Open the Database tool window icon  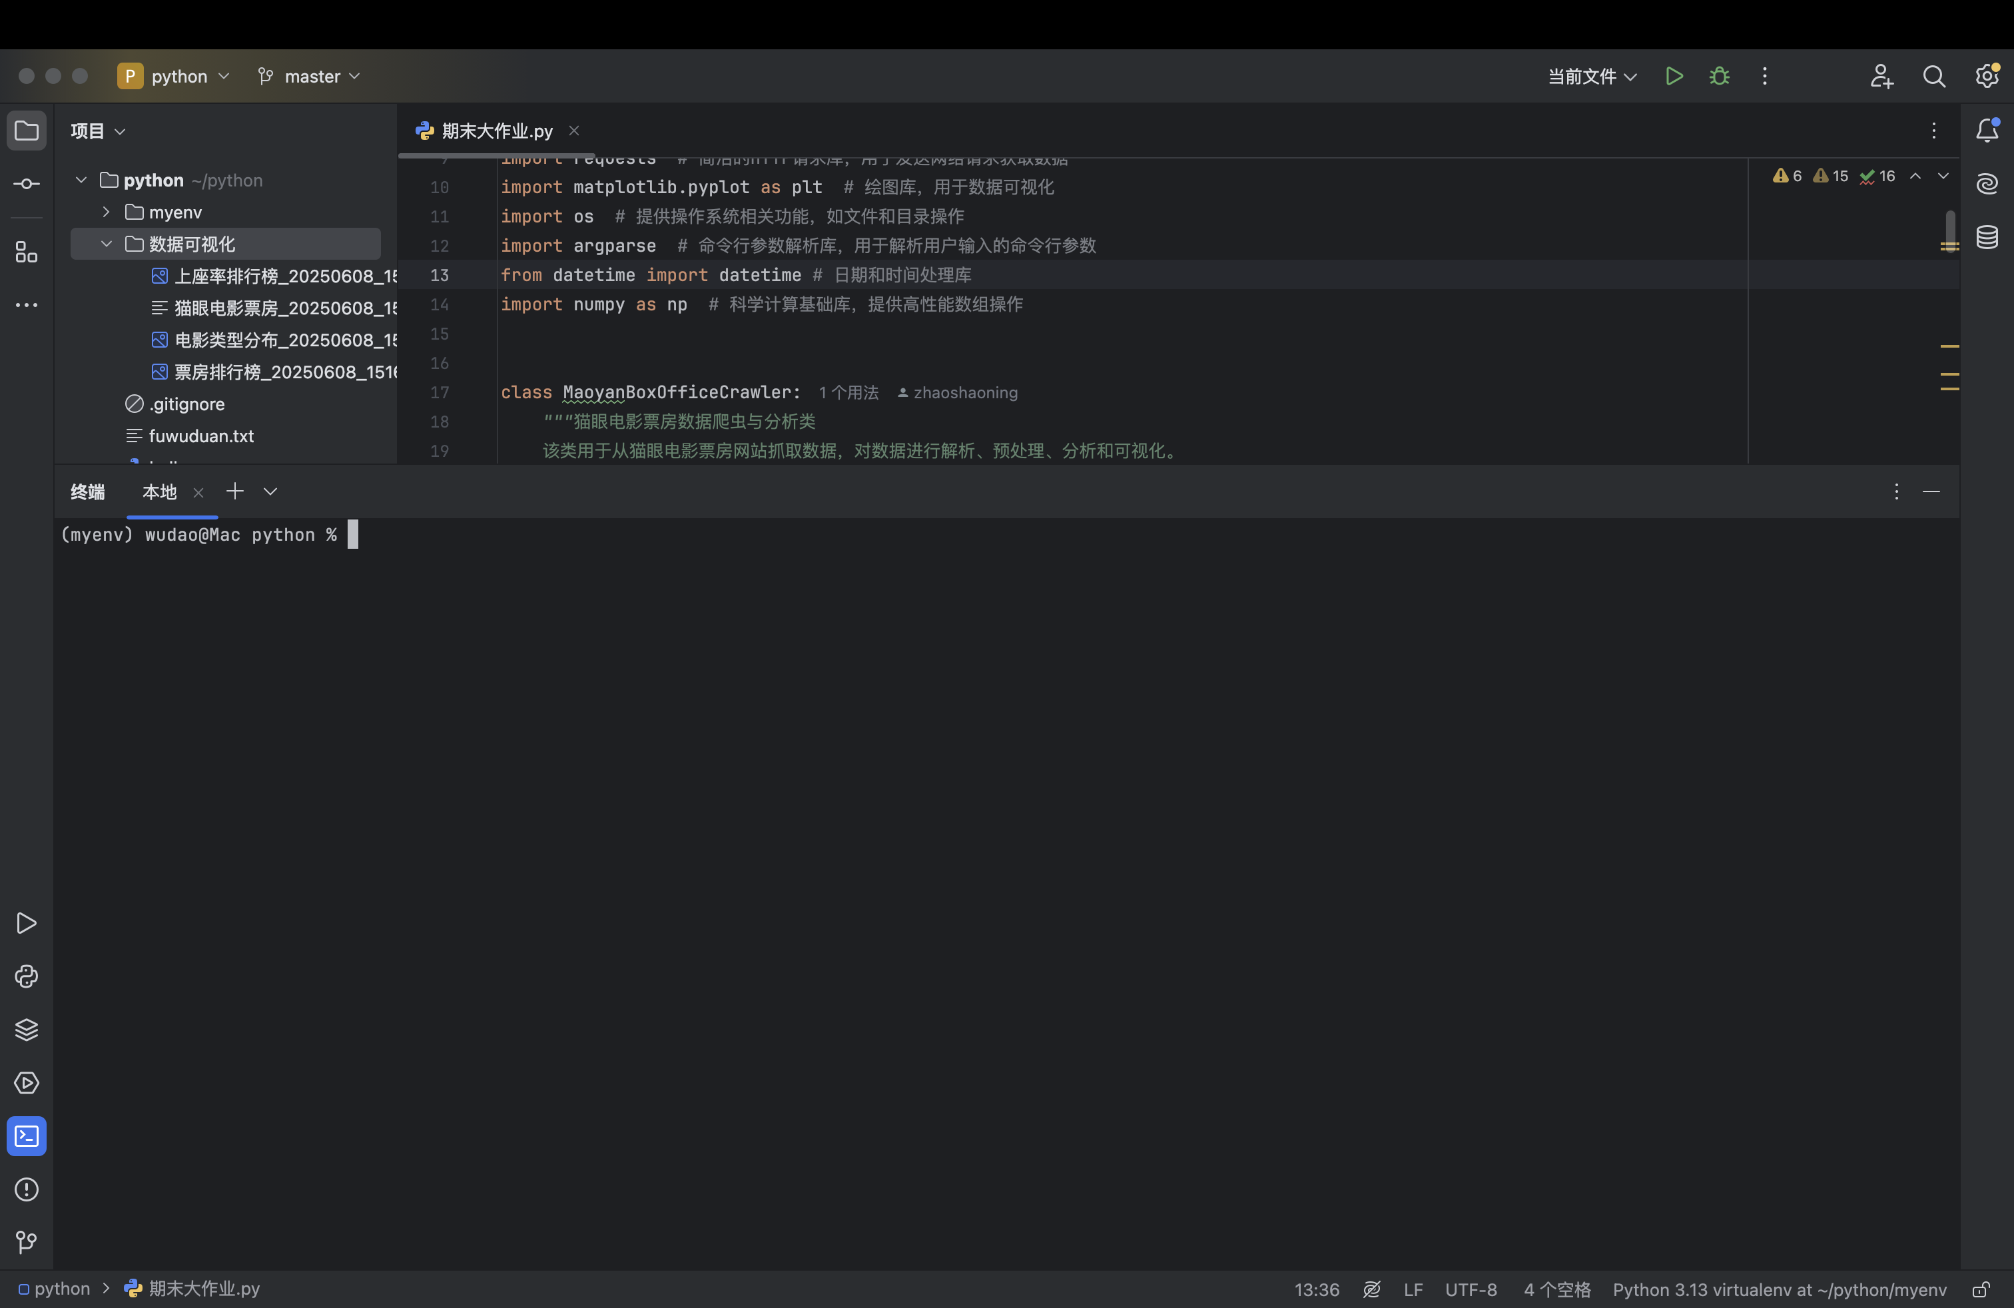point(1987,237)
